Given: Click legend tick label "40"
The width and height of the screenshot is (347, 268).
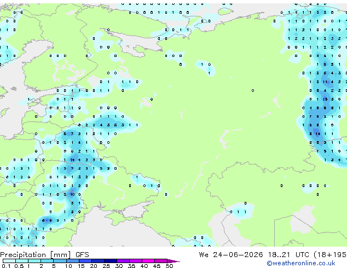Looking at the screenshot, I should (144, 266).
